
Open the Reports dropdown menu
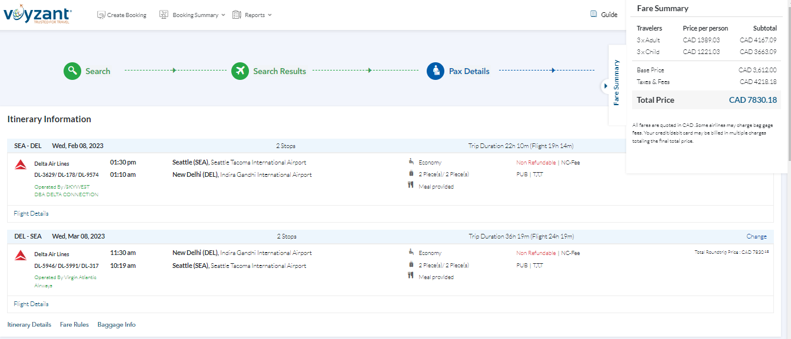(x=270, y=15)
